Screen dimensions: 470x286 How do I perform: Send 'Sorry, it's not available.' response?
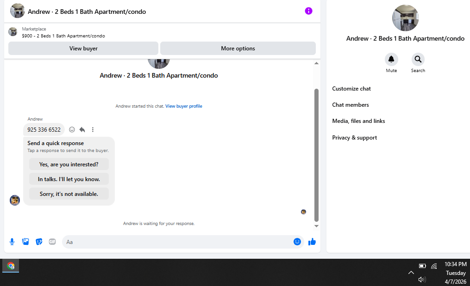pos(69,194)
